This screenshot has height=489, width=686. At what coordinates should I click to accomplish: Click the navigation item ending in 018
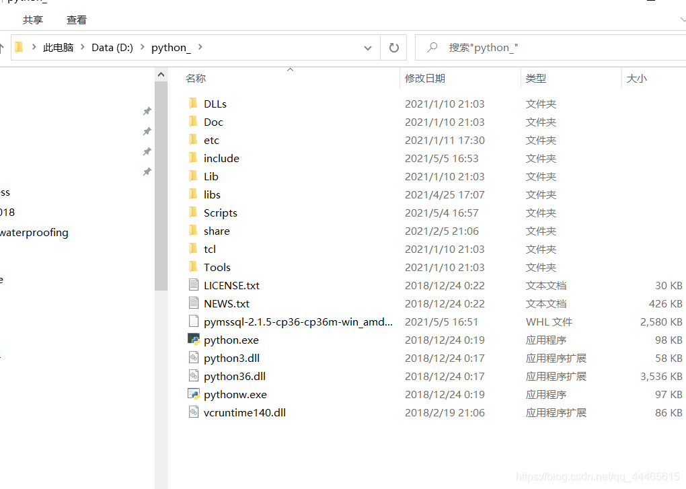[7, 212]
